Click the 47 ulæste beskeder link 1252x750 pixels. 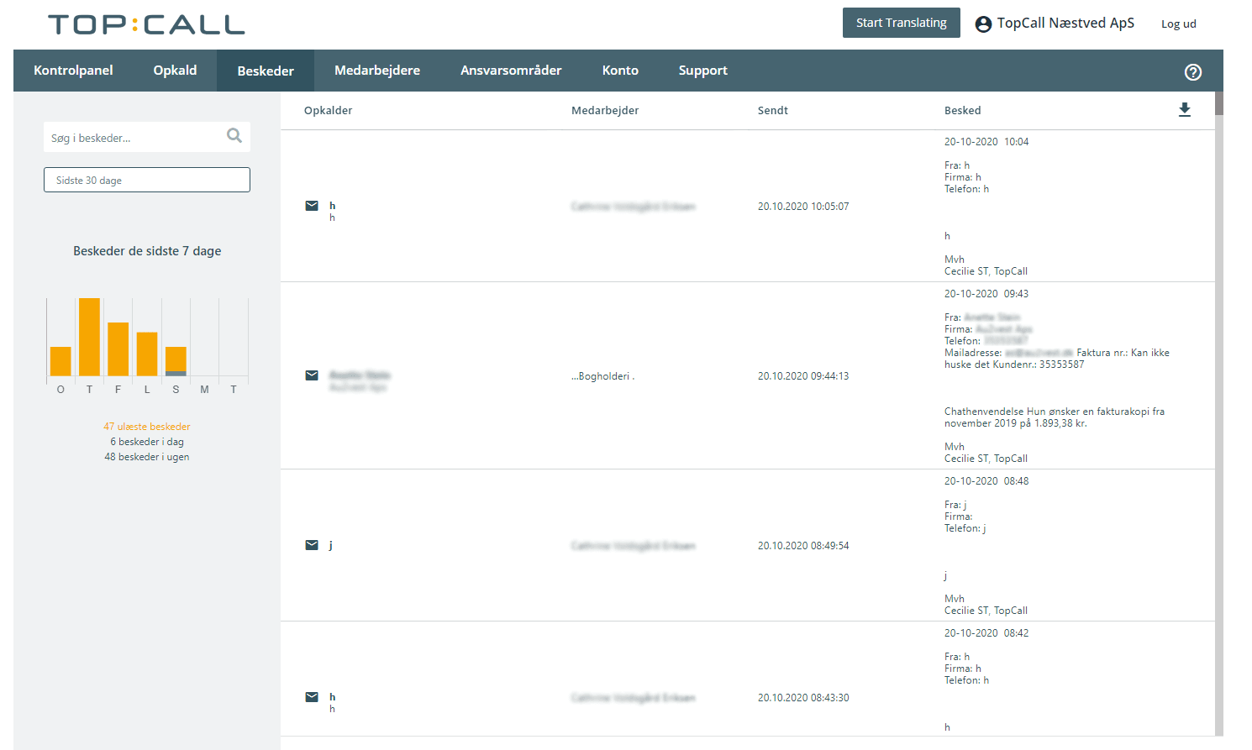147,427
